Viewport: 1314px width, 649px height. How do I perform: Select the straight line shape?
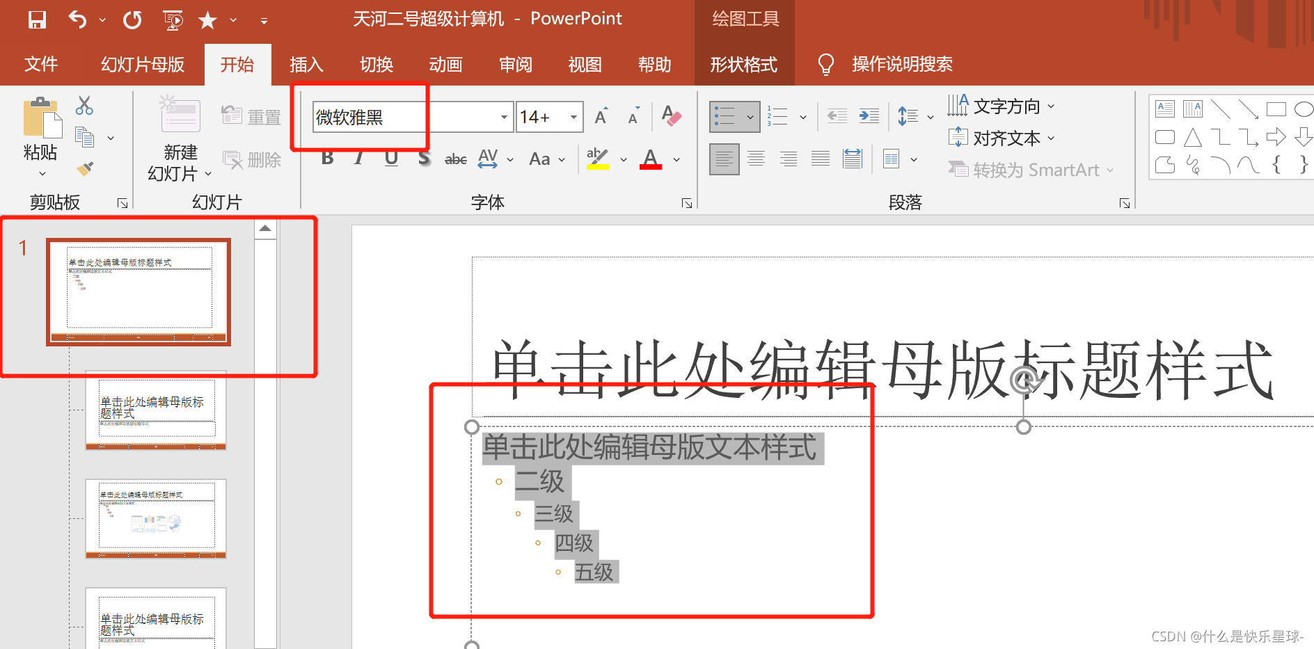[1221, 109]
